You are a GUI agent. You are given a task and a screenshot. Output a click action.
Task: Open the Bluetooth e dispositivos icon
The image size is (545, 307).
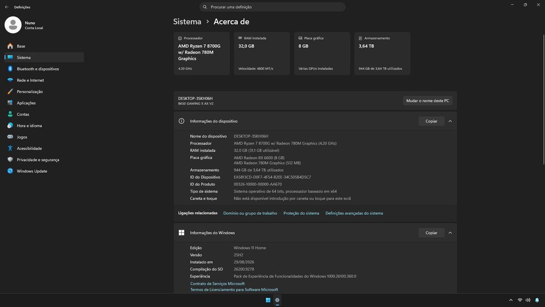point(10,69)
